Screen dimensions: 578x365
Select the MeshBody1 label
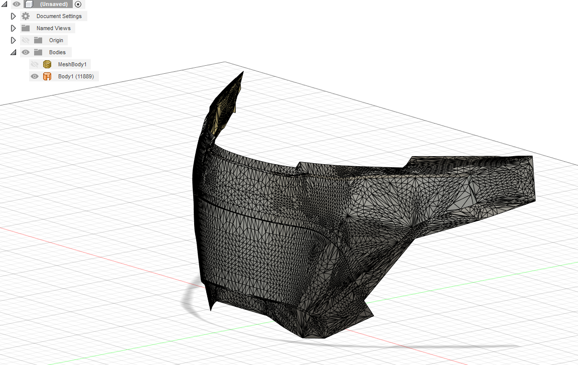72,64
